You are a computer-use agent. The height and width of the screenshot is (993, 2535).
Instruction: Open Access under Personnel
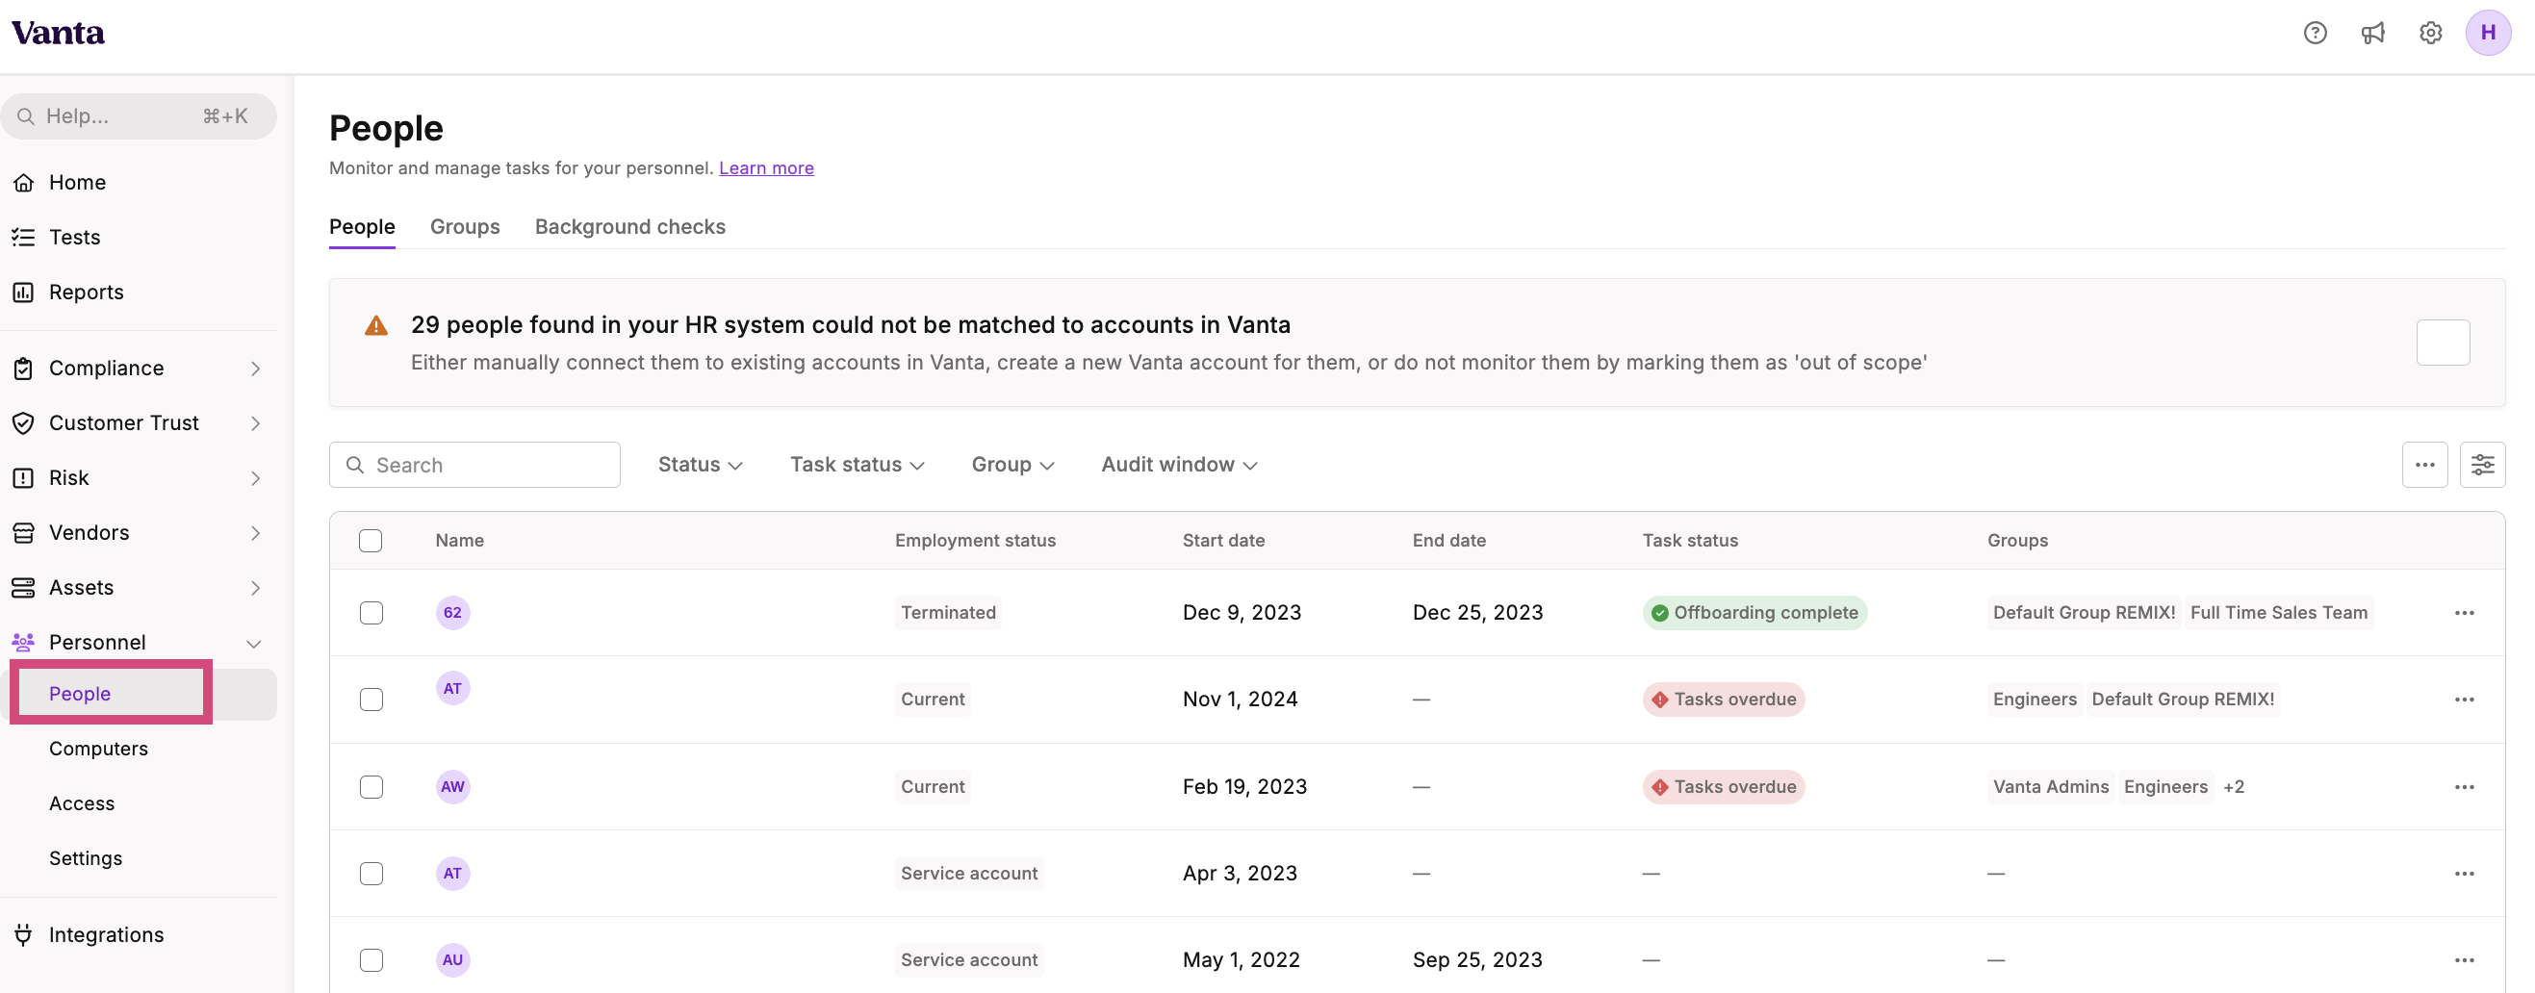tap(82, 804)
